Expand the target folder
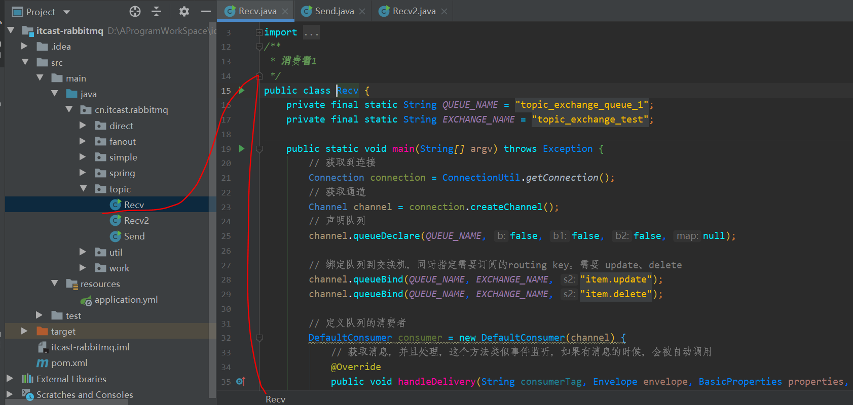 (x=24, y=331)
